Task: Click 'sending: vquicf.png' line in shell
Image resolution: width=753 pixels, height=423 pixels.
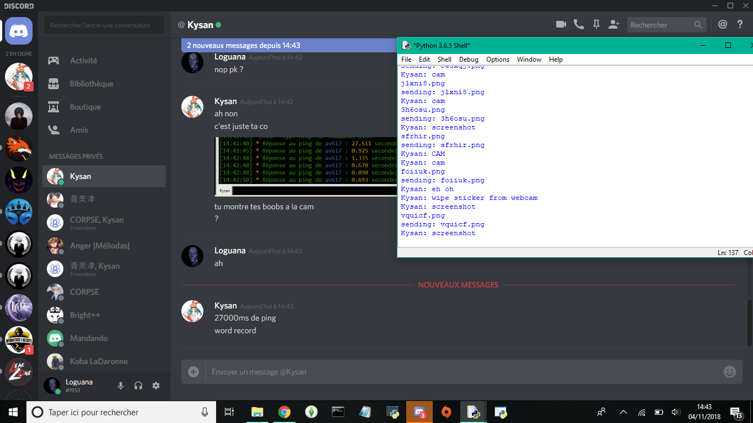Action: (x=443, y=224)
